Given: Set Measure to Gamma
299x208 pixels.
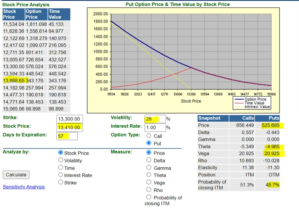Looking at the screenshot, I should point(149,168).
